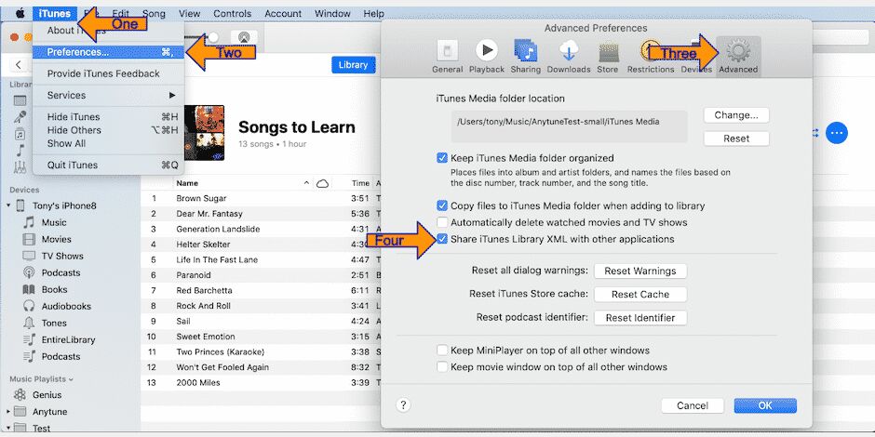Click the Reset Identifier button
Screen dimensions: 875x437
click(640, 318)
